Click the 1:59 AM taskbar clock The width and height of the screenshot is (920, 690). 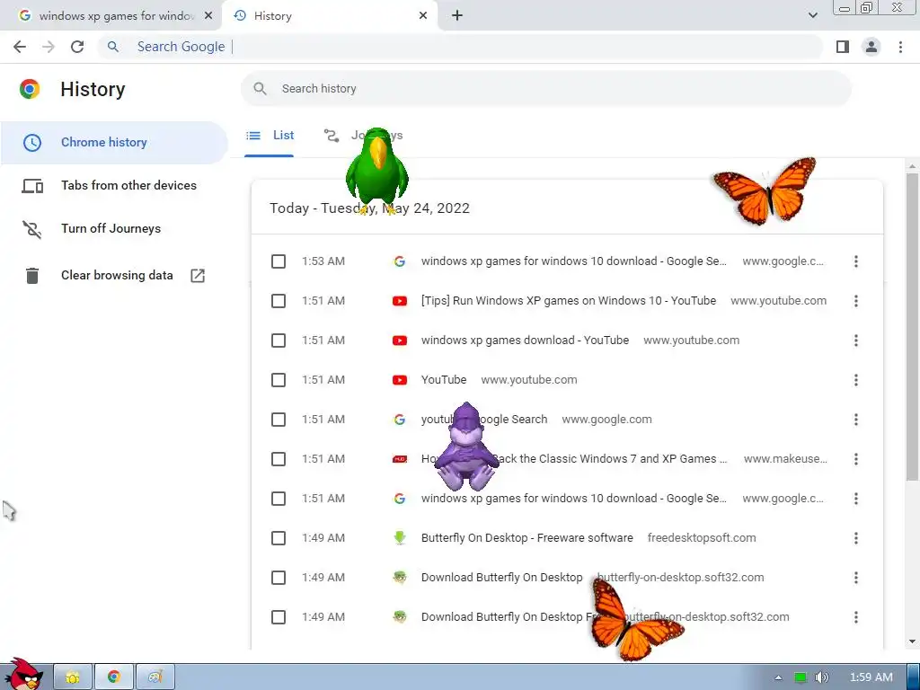tap(871, 677)
